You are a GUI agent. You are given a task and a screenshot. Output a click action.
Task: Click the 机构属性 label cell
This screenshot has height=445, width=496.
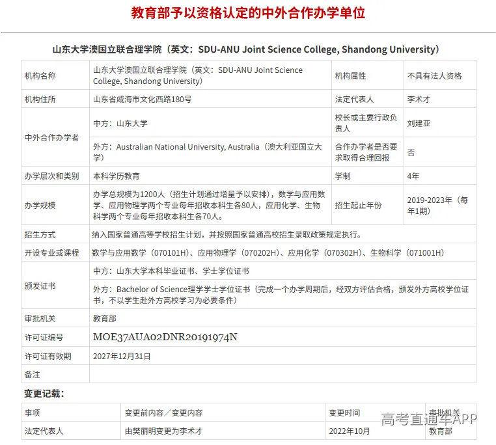[x=368, y=75]
